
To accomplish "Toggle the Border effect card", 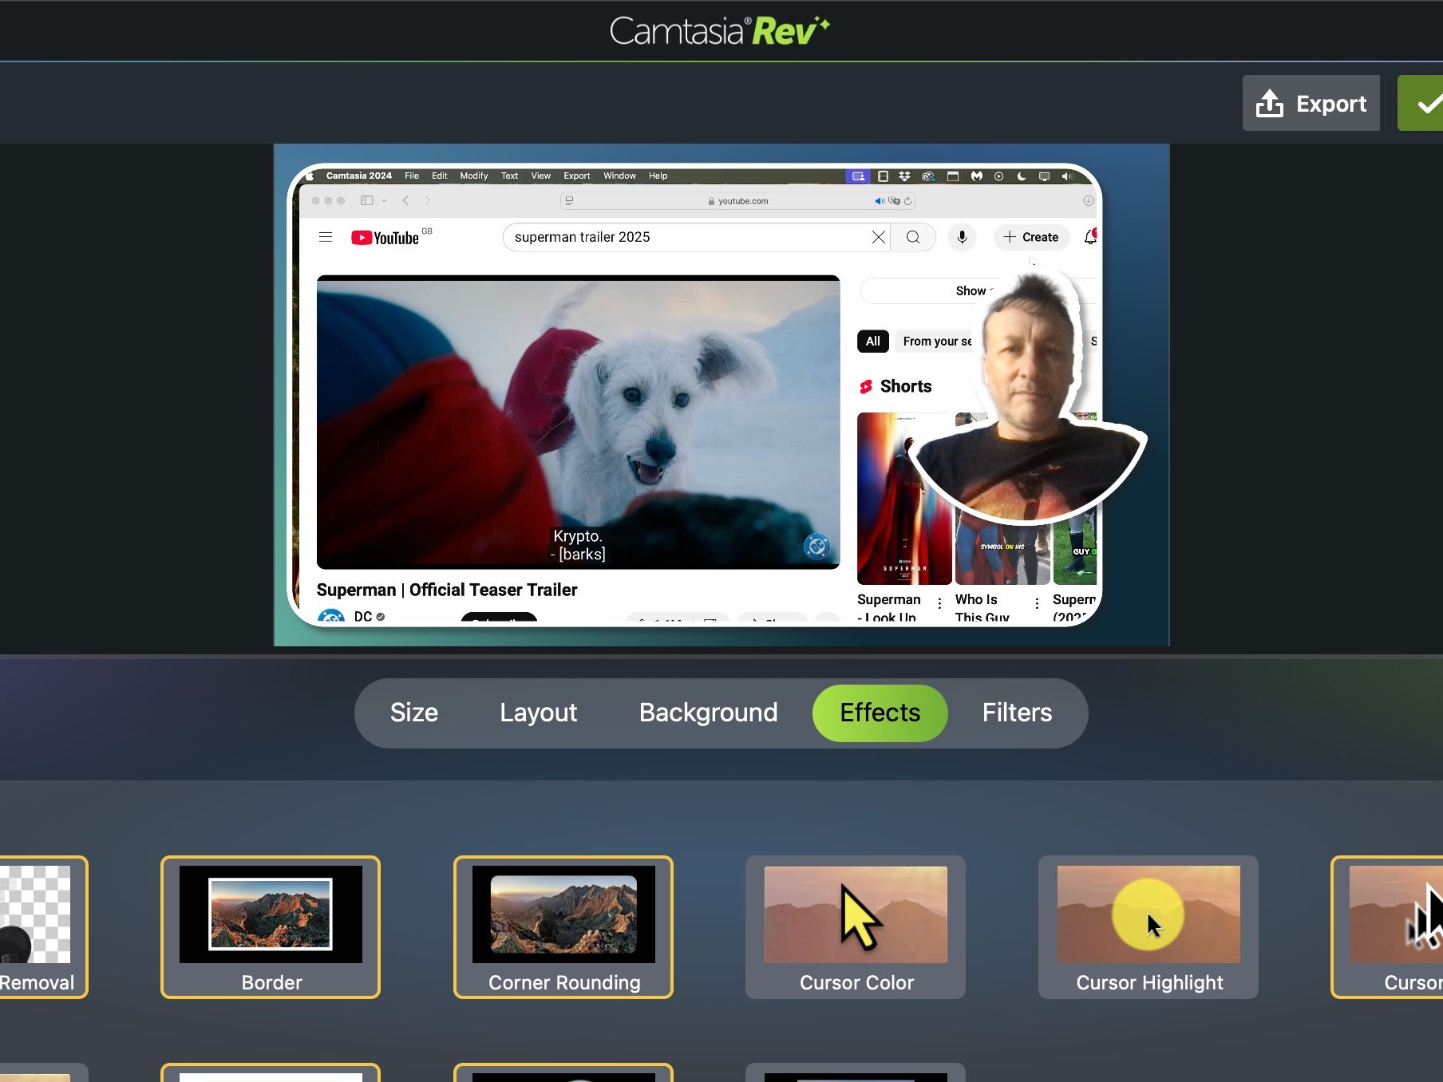I will 271,927.
